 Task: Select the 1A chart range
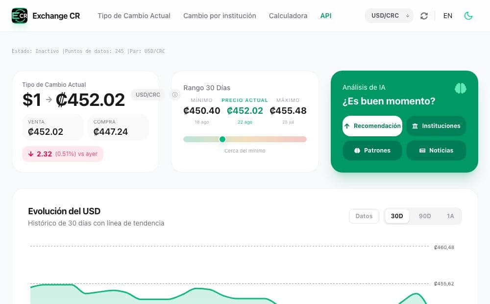(x=450, y=216)
